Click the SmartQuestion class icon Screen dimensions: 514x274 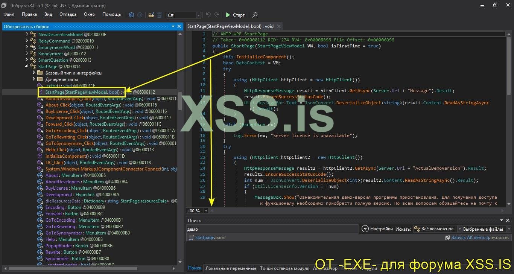point(33,60)
